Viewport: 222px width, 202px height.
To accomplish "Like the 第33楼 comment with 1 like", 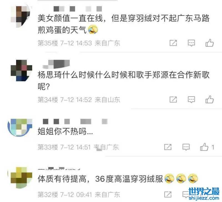I will point(207,147).
